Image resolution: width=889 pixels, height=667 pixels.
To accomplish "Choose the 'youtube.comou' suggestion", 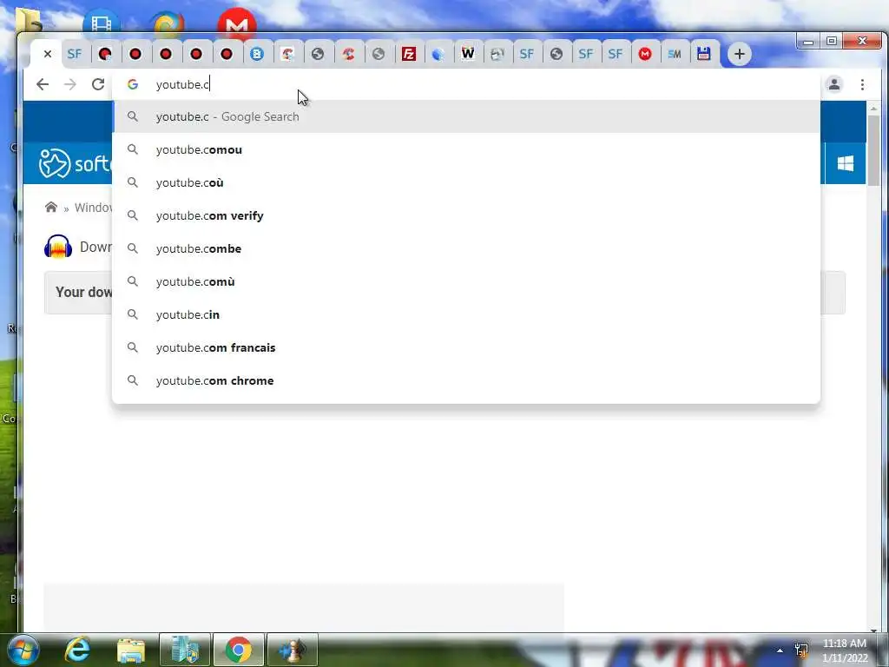I will coord(466,149).
